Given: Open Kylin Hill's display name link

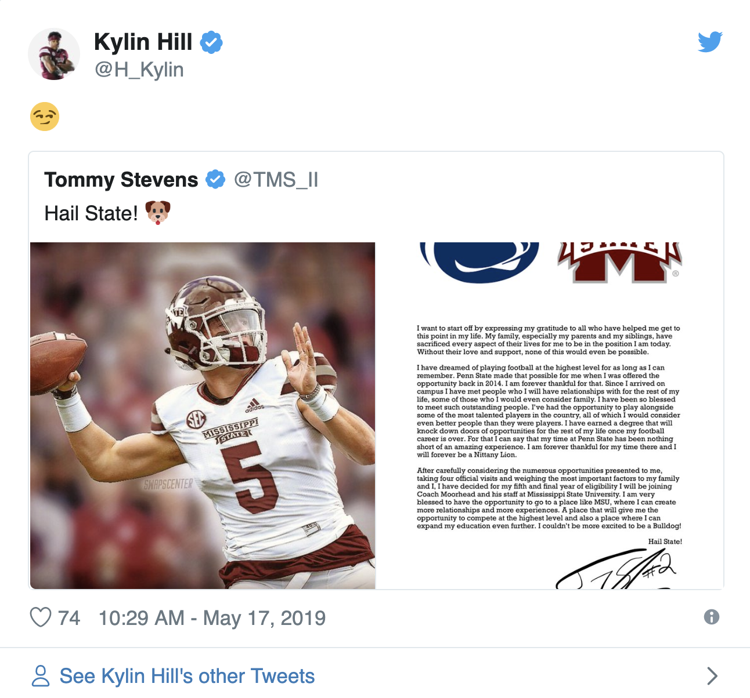Looking at the screenshot, I should click(x=143, y=42).
